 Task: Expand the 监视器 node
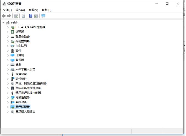[8, 60]
